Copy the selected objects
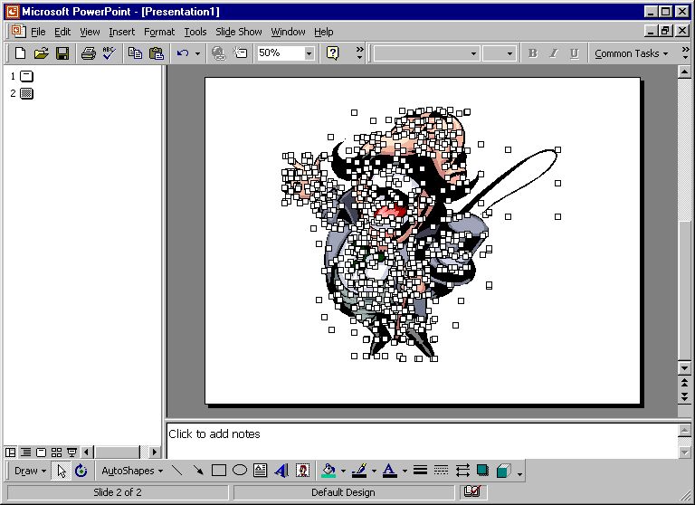The height and width of the screenshot is (505, 695). [135, 53]
